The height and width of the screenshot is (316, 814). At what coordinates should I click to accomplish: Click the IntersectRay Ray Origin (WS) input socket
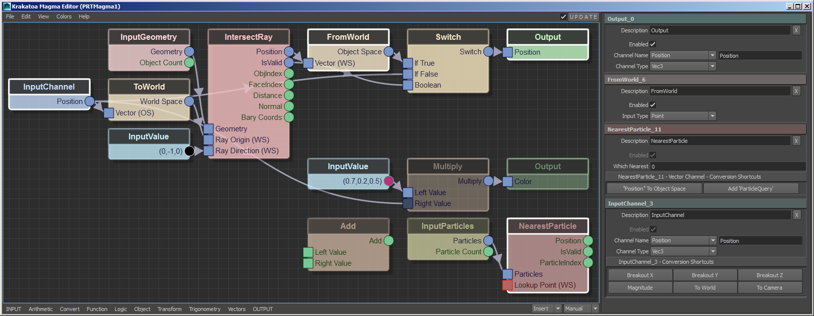tap(208, 140)
